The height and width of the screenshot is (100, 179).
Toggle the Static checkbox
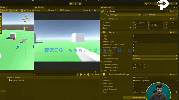tap(169, 11)
